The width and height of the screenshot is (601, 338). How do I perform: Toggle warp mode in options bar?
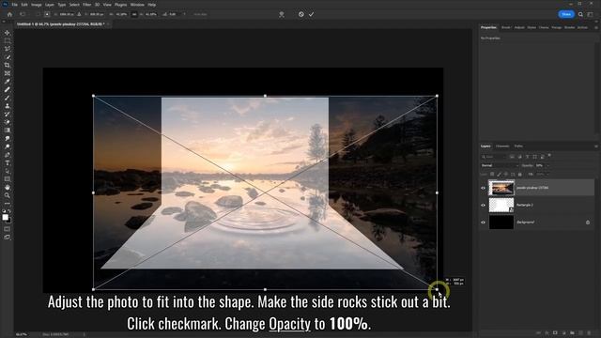[282, 14]
